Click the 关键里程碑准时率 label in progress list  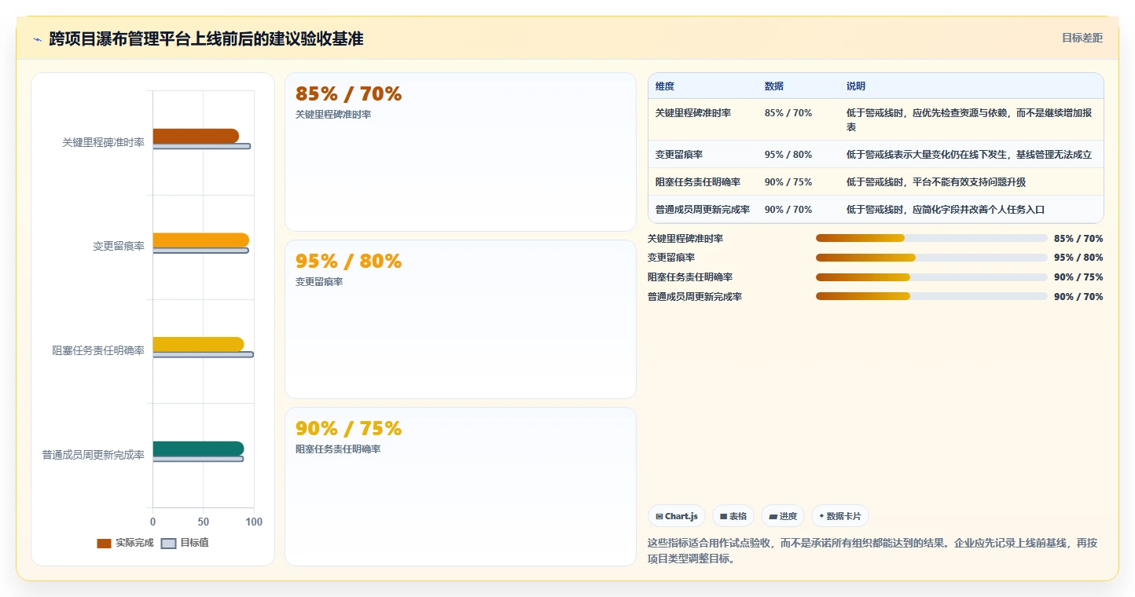[685, 238]
